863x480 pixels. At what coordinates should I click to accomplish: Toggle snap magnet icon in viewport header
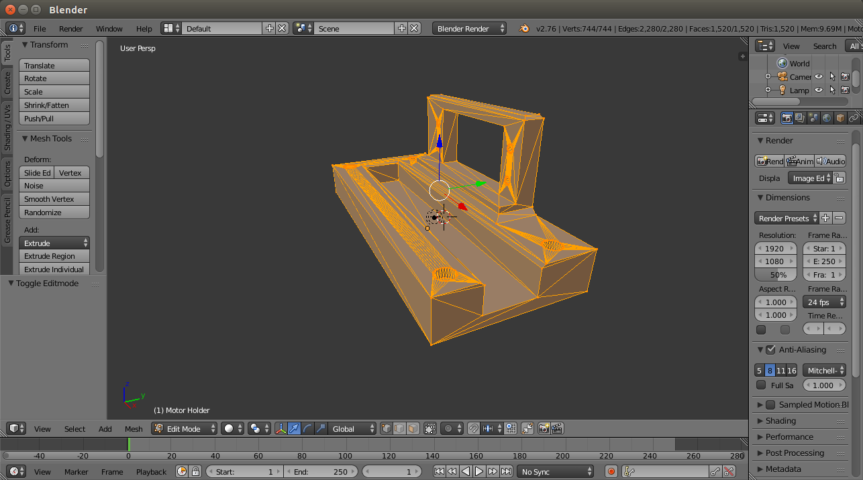pyautogui.click(x=473, y=428)
